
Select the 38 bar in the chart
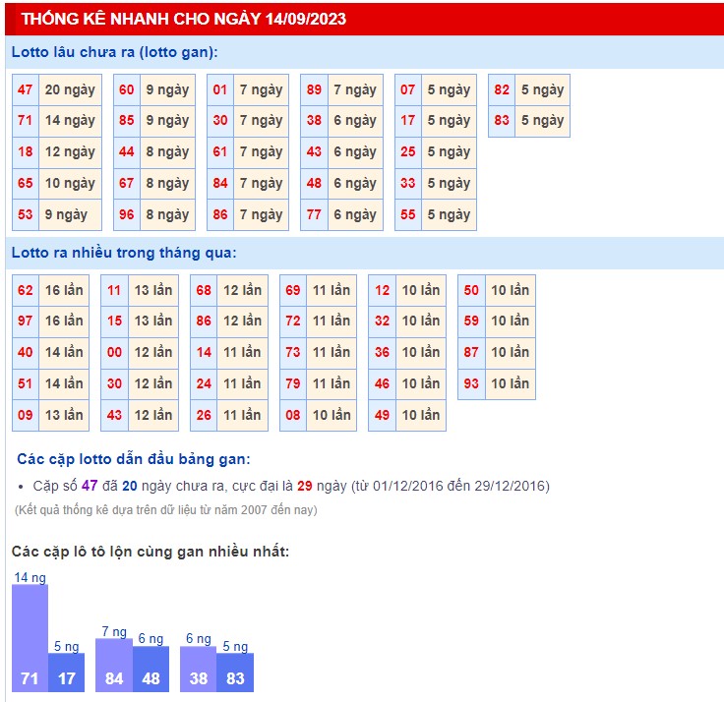click(x=199, y=670)
